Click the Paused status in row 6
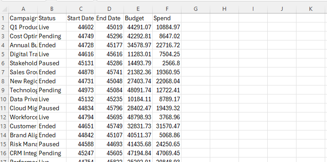Screen dimensions: 327x162 click(x=52, y=63)
